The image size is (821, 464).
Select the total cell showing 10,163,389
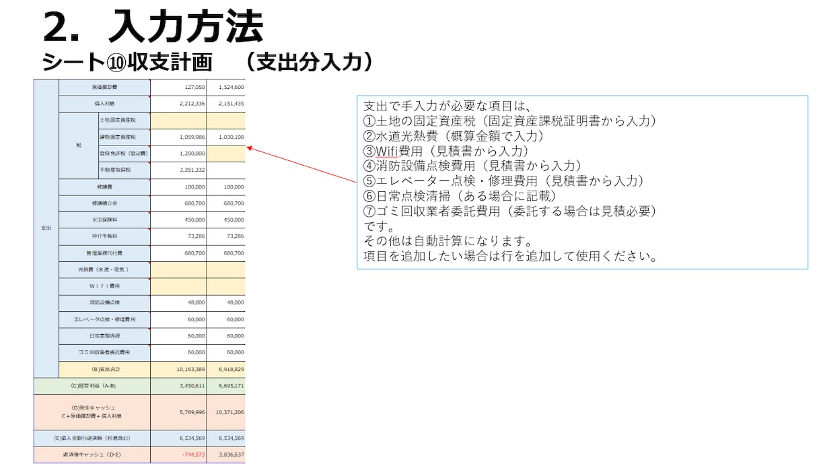coord(178,369)
